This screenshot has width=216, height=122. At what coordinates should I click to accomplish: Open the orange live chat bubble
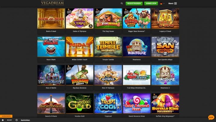[211, 117]
